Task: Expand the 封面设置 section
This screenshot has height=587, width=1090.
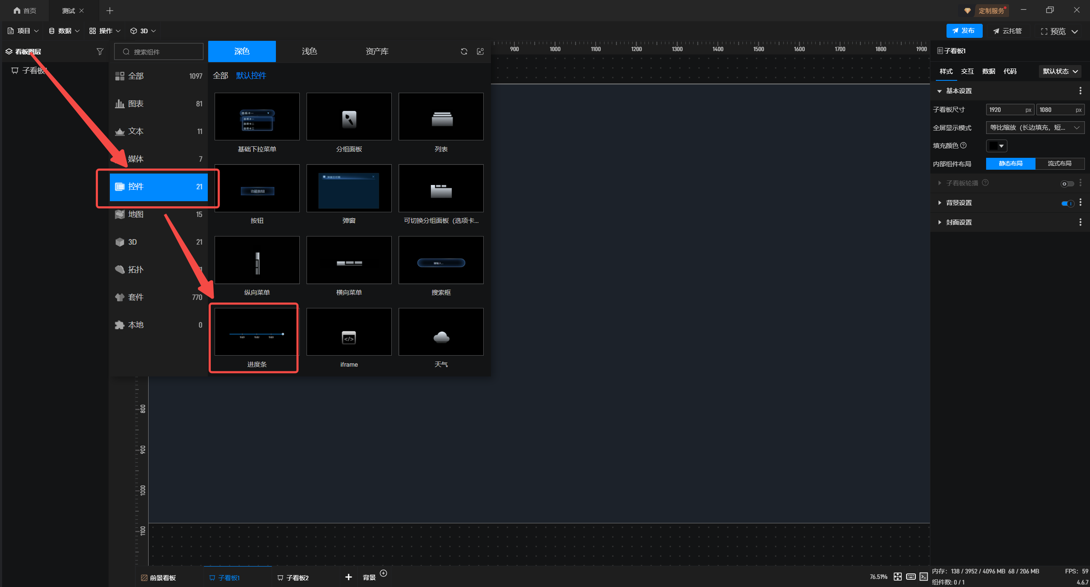Action: pyautogui.click(x=959, y=222)
